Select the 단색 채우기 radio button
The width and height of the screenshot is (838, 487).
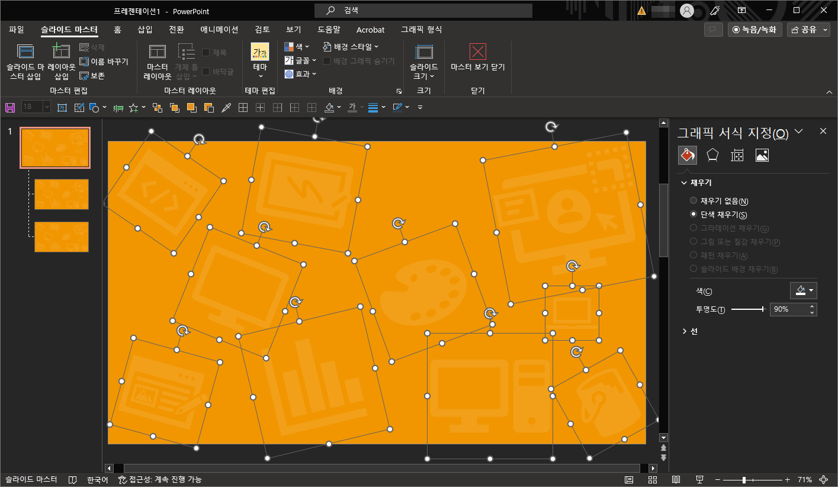[693, 214]
